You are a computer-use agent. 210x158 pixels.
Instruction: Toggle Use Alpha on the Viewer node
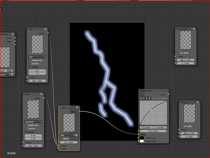point(182,126)
